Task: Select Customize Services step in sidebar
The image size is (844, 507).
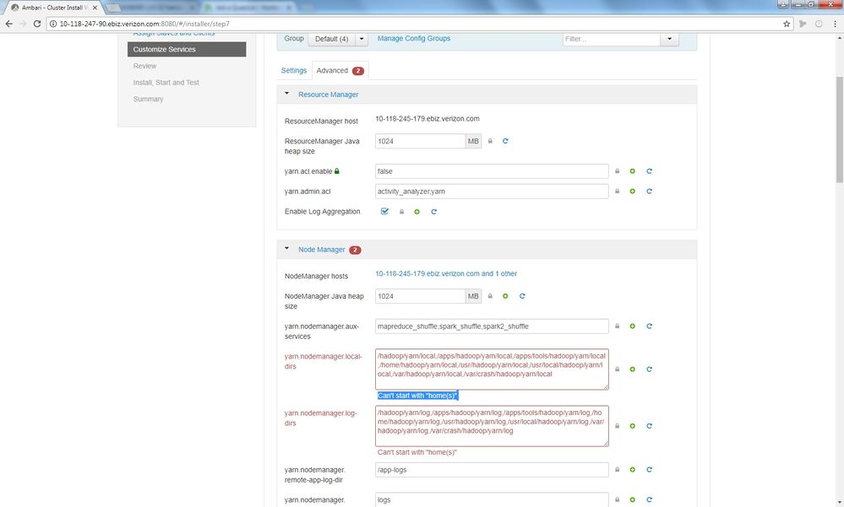Action: (187, 49)
